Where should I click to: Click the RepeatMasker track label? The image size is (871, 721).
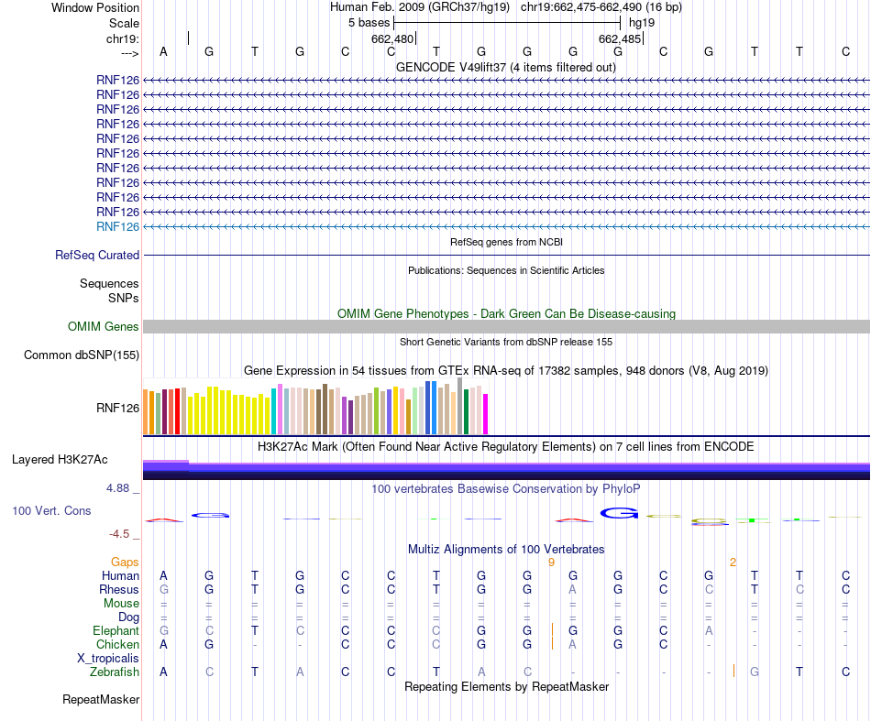click(x=101, y=700)
